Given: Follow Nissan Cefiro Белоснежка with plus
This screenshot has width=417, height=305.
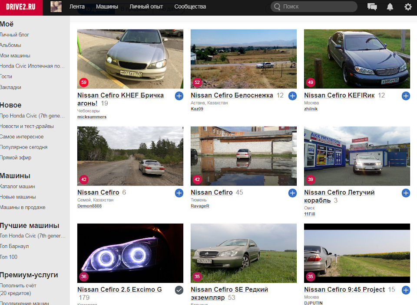Looking at the screenshot, I should click(292, 96).
